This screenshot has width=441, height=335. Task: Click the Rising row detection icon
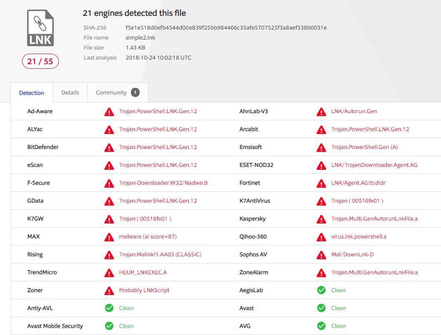(109, 255)
